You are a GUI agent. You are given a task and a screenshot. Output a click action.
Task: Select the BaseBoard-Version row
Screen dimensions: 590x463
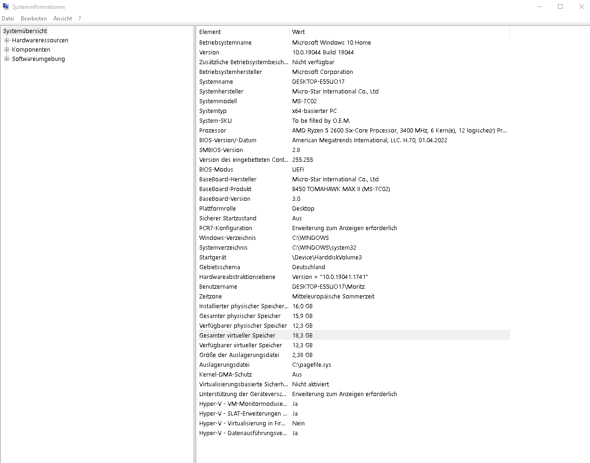(353, 199)
